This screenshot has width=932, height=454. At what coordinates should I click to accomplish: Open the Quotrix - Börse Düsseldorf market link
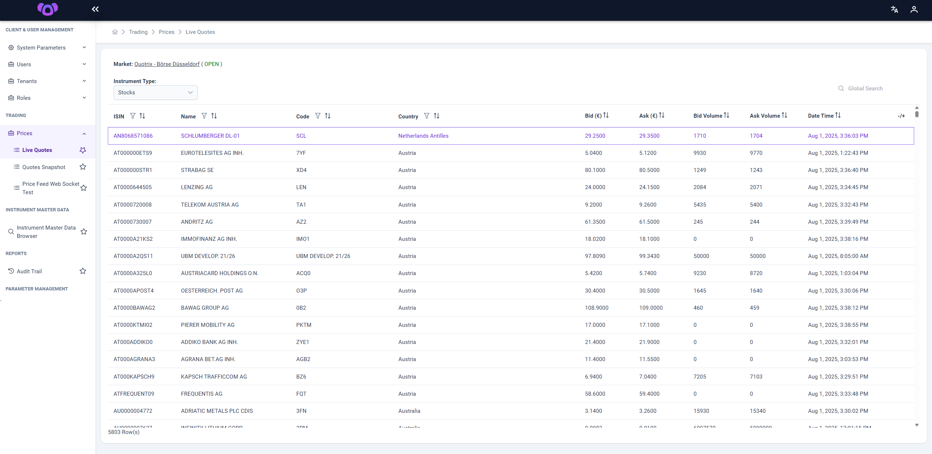pos(167,64)
